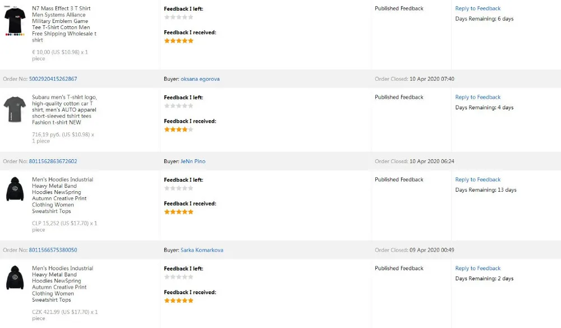Image resolution: width=561 pixels, height=328 pixels.
Task: Click empty stars under Feedback I left for Subaru order
Action: 178,106
